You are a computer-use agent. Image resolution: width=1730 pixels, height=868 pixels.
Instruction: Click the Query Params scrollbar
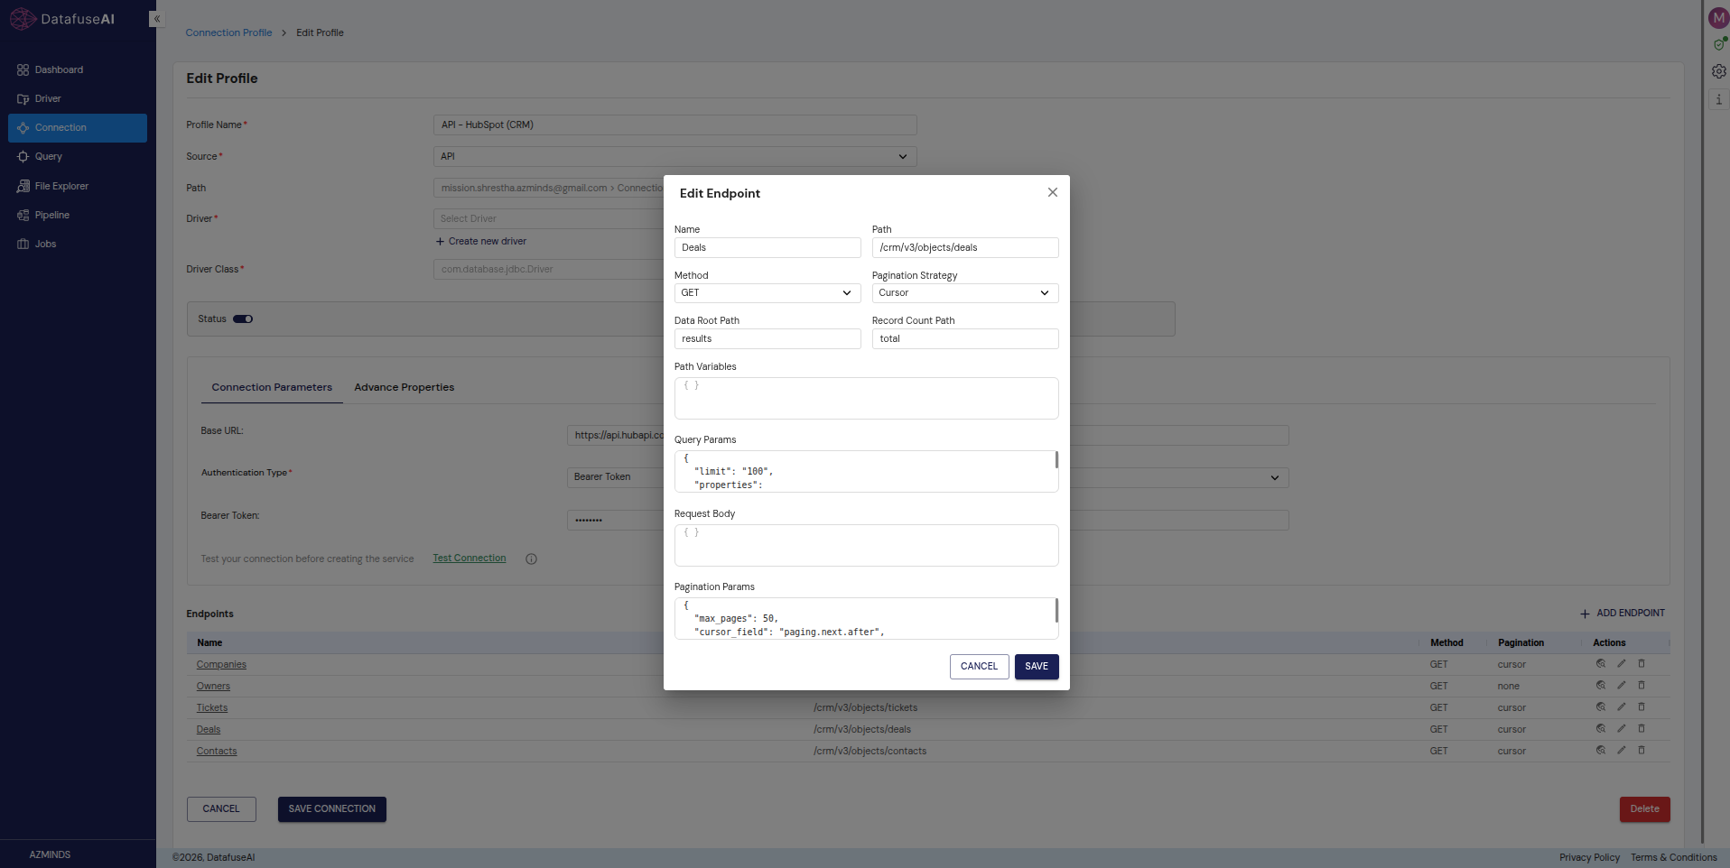(x=1056, y=460)
